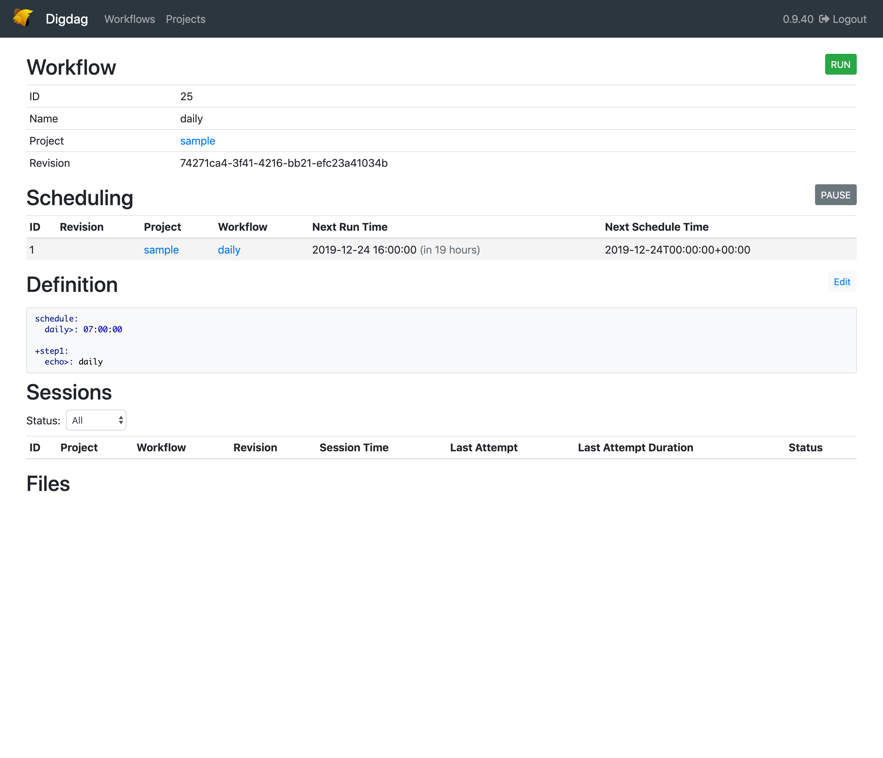883x758 pixels.
Task: Click the revision 74271ca4 value row
Action: coord(284,163)
